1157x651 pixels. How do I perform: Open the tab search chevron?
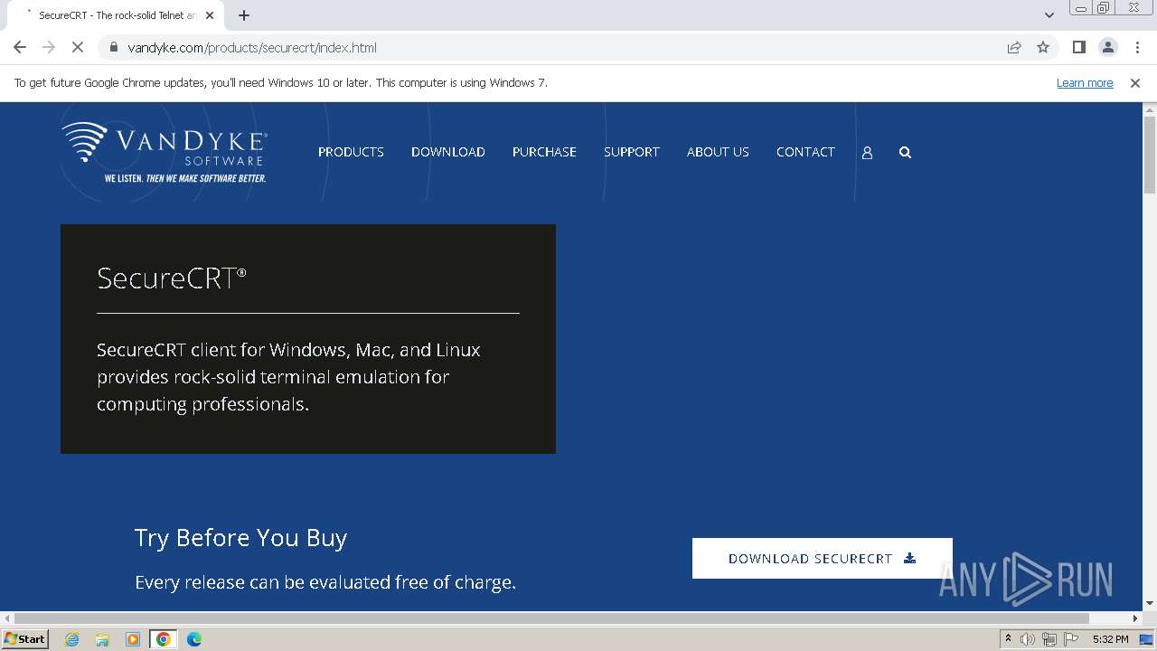[x=1049, y=15]
